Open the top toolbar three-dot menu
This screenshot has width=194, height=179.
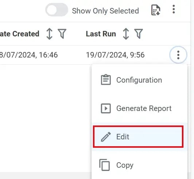174,9
